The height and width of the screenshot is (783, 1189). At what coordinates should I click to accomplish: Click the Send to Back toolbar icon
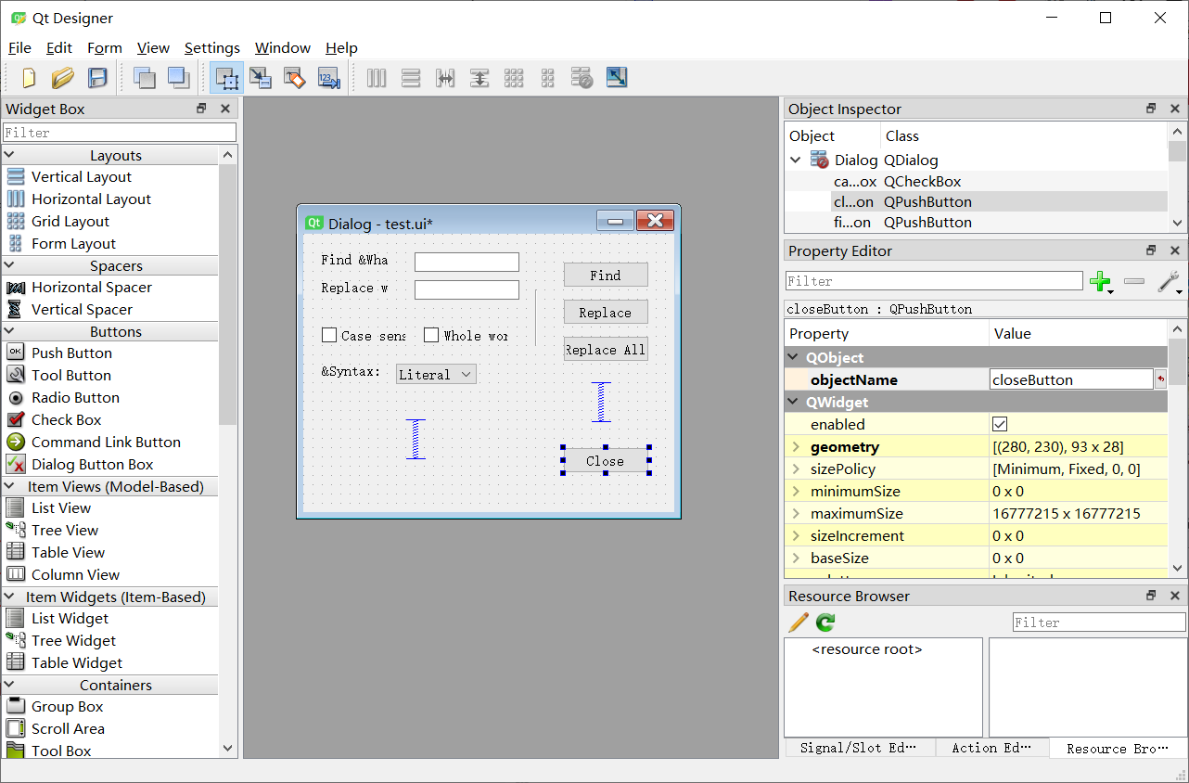click(145, 78)
